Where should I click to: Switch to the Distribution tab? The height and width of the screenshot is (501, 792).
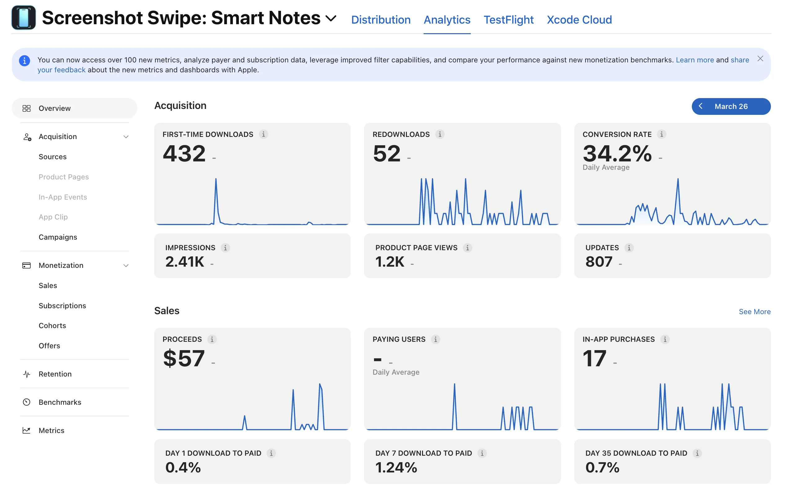tap(380, 20)
